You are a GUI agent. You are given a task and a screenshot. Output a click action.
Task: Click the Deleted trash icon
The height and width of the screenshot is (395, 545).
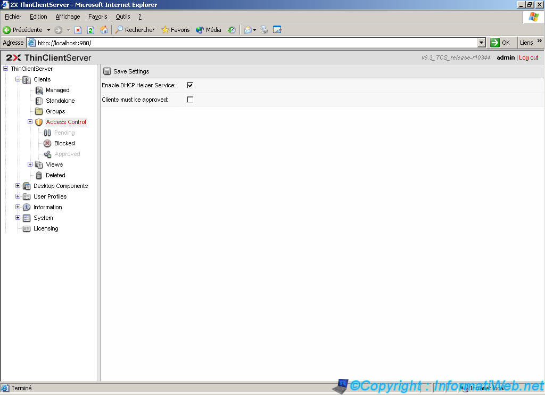39,175
